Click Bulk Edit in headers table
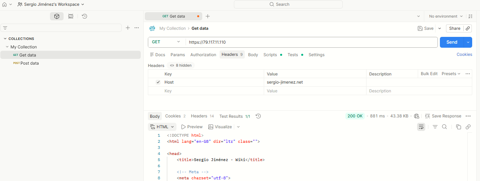 (429, 74)
